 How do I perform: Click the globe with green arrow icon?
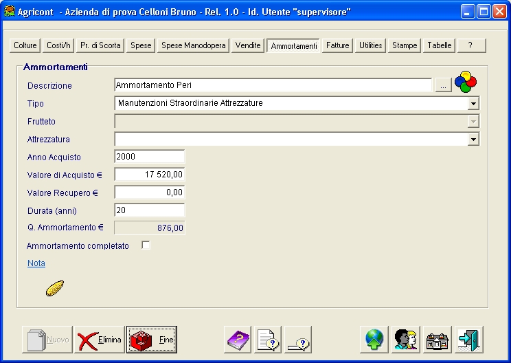(374, 340)
